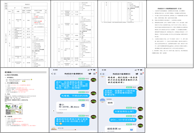Open the 在线课程建设说明 document page
Viewport: 194px width, 133px height.
170,33
